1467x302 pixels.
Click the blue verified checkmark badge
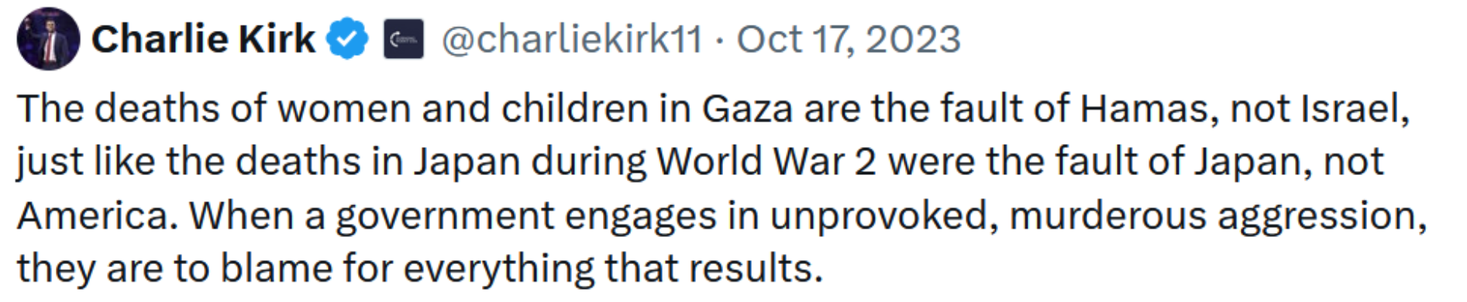346,39
